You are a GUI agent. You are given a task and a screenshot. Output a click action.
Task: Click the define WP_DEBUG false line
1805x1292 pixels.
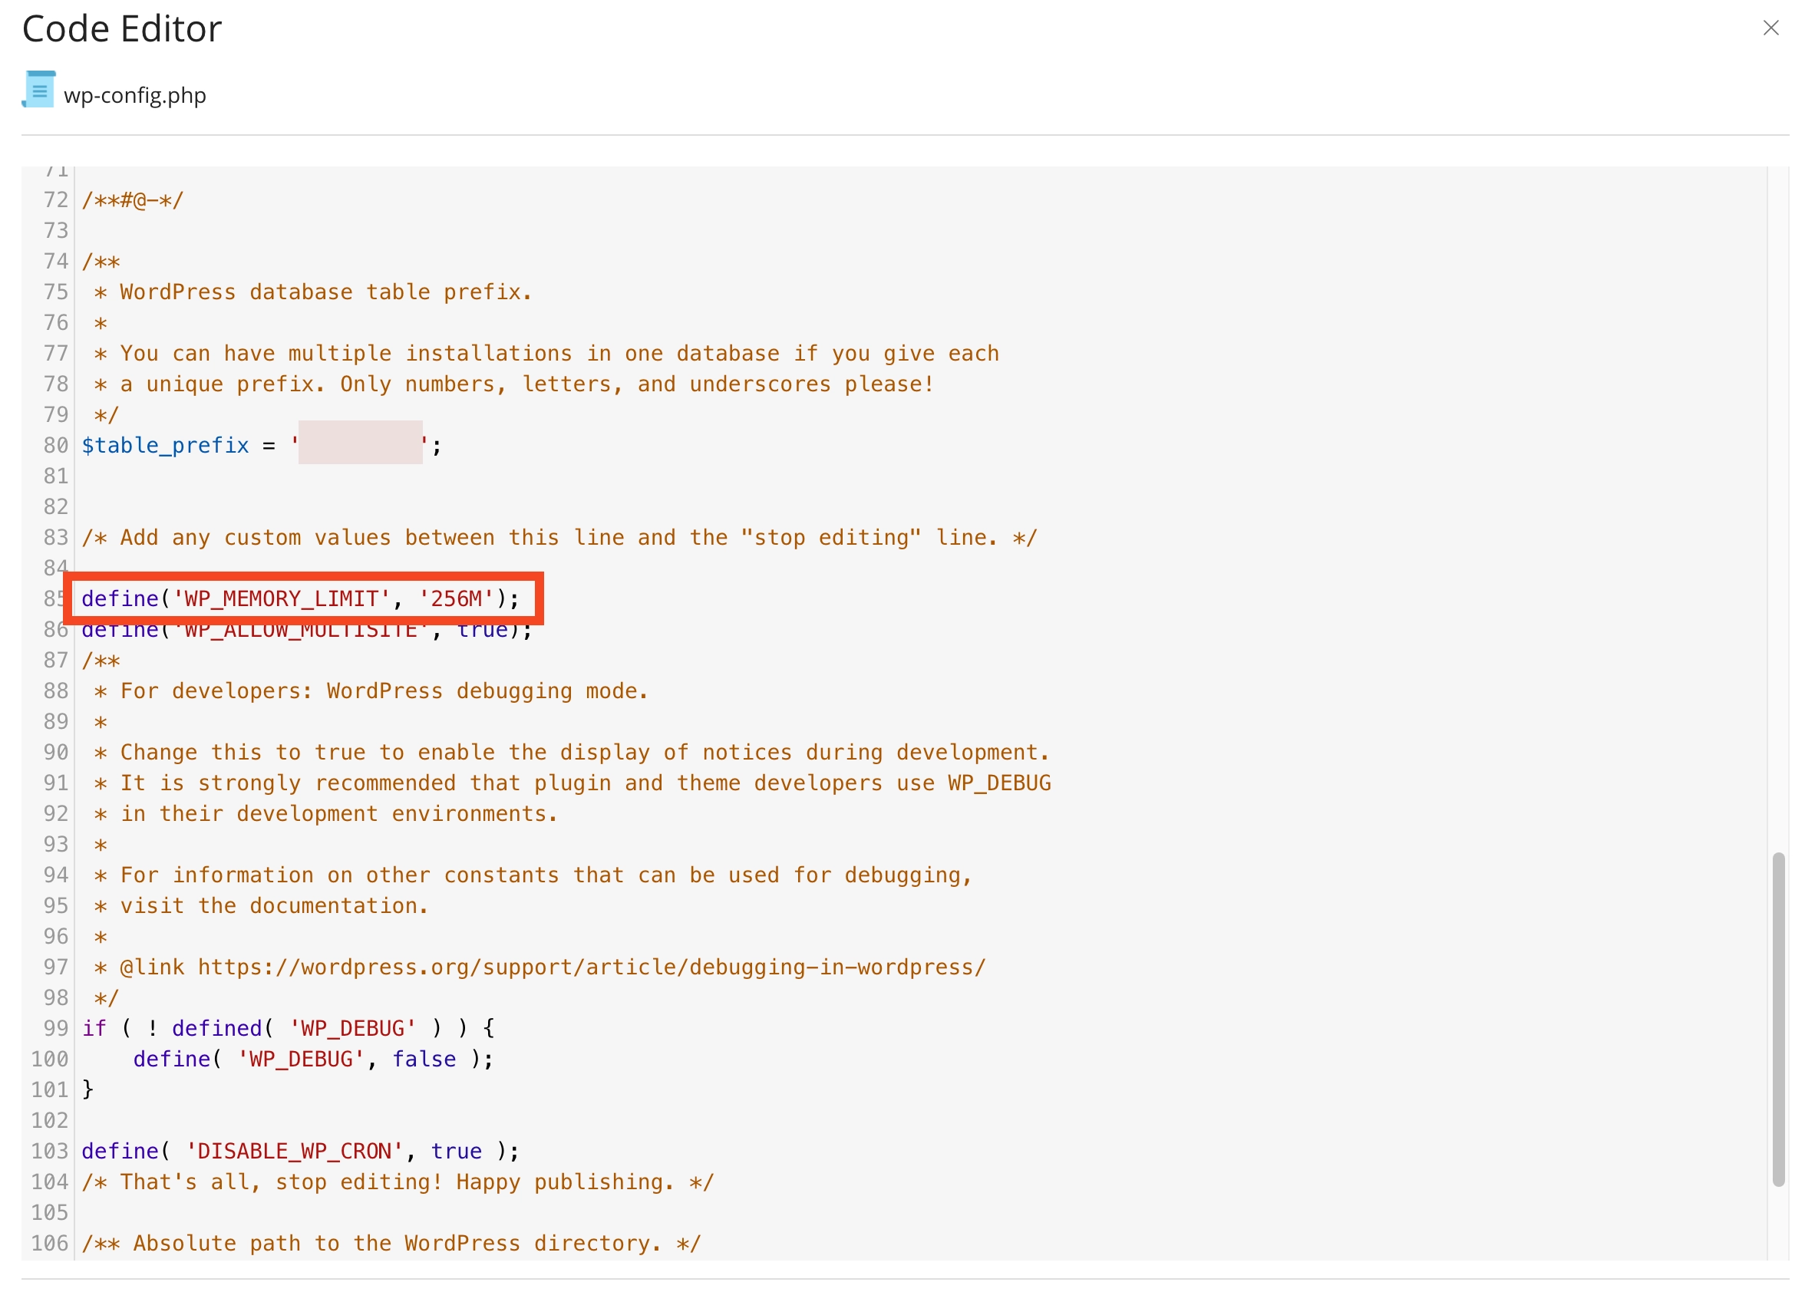[x=313, y=1059]
